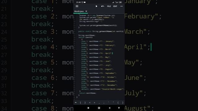198x111 pixels.
Task: Open the hamburger navigation menu
Action: click(77, 6)
